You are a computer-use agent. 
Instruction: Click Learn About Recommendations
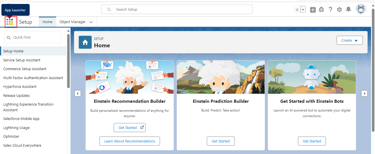click(130, 141)
